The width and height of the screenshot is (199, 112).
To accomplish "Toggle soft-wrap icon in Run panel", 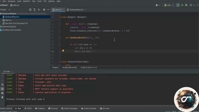I will (2, 85).
